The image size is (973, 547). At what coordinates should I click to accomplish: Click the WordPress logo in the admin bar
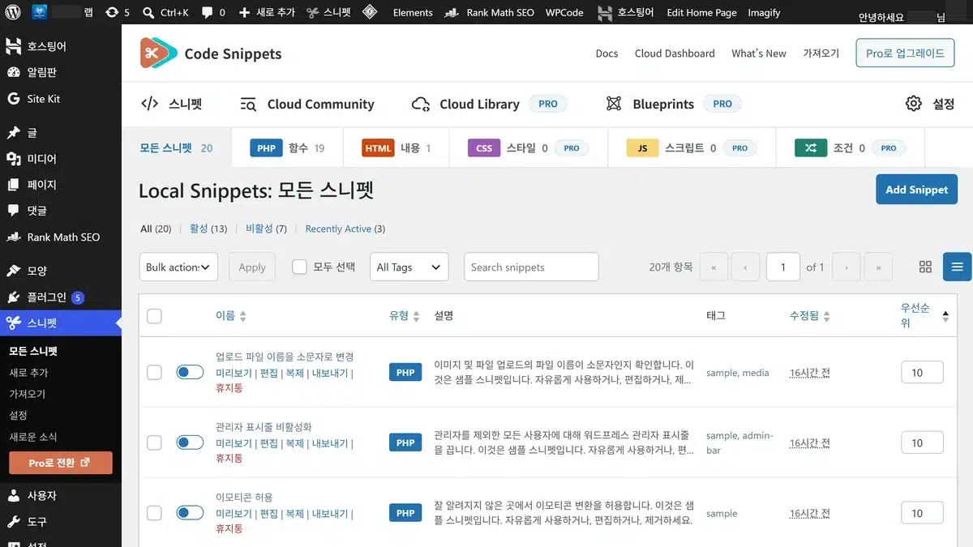tap(13, 12)
